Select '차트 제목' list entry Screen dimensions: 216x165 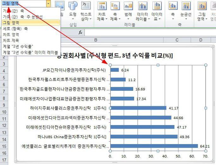[x=31, y=40]
